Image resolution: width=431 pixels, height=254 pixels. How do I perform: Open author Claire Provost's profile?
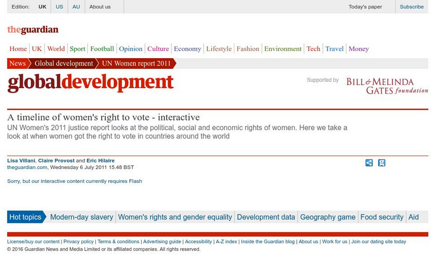click(57, 161)
